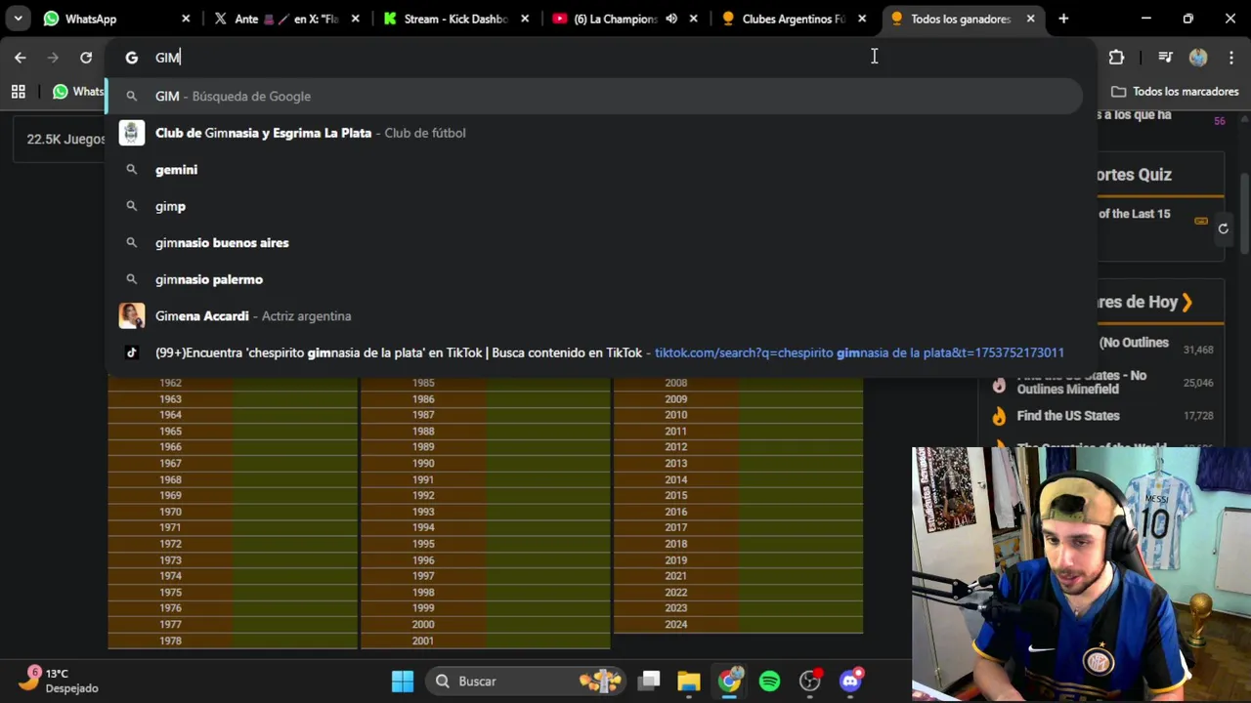Switch to the WhatsApp tab
The image size is (1251, 703).
pos(115,19)
